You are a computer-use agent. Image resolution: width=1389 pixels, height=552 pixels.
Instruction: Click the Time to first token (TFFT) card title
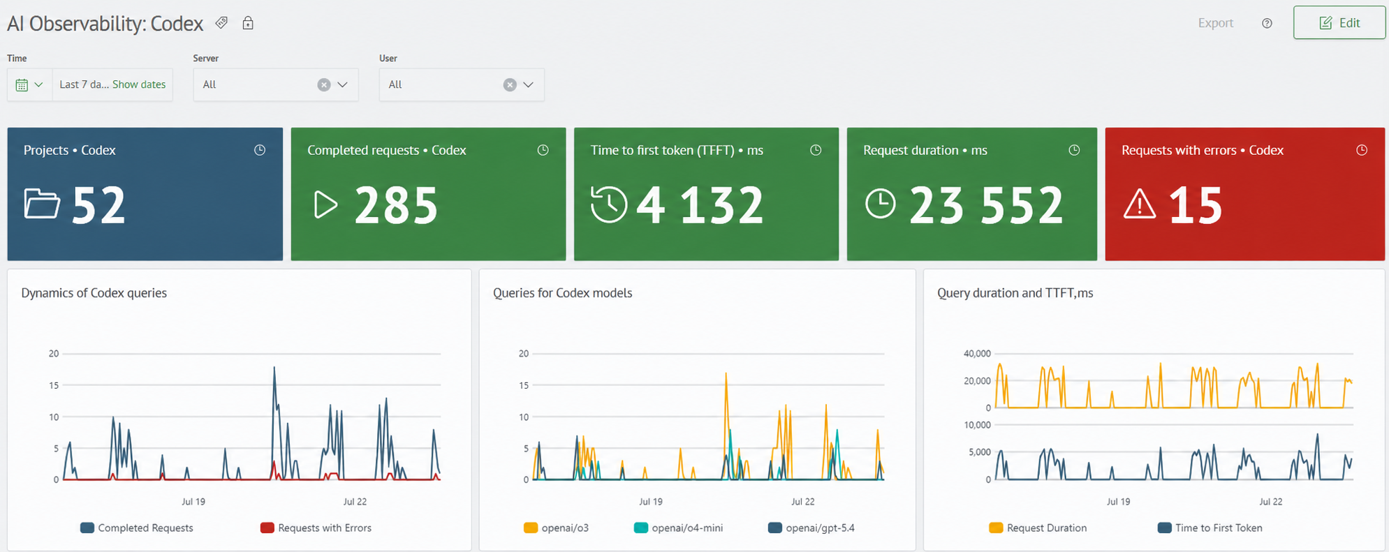[677, 150]
